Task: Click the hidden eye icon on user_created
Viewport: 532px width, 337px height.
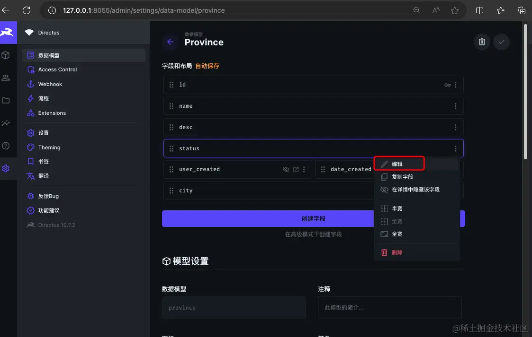Action: (x=286, y=170)
